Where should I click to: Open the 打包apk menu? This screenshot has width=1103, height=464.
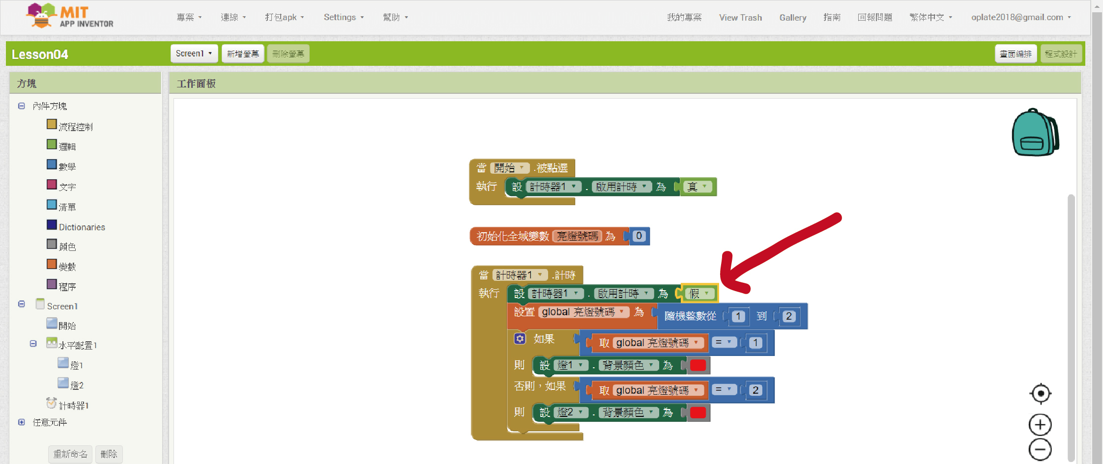(x=284, y=17)
